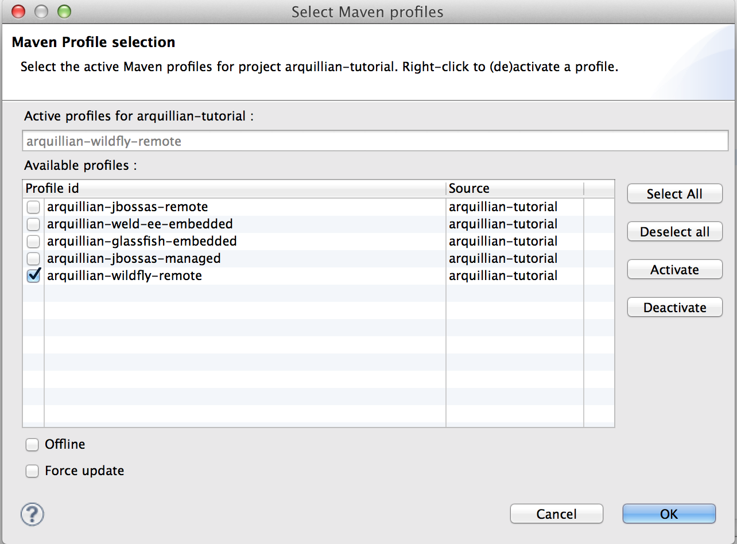Click the Active profiles text field

pyautogui.click(x=375, y=141)
